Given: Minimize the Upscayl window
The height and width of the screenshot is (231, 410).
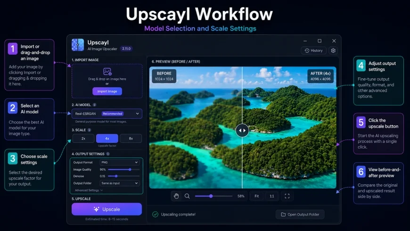Looking at the screenshot, I should (x=305, y=41).
